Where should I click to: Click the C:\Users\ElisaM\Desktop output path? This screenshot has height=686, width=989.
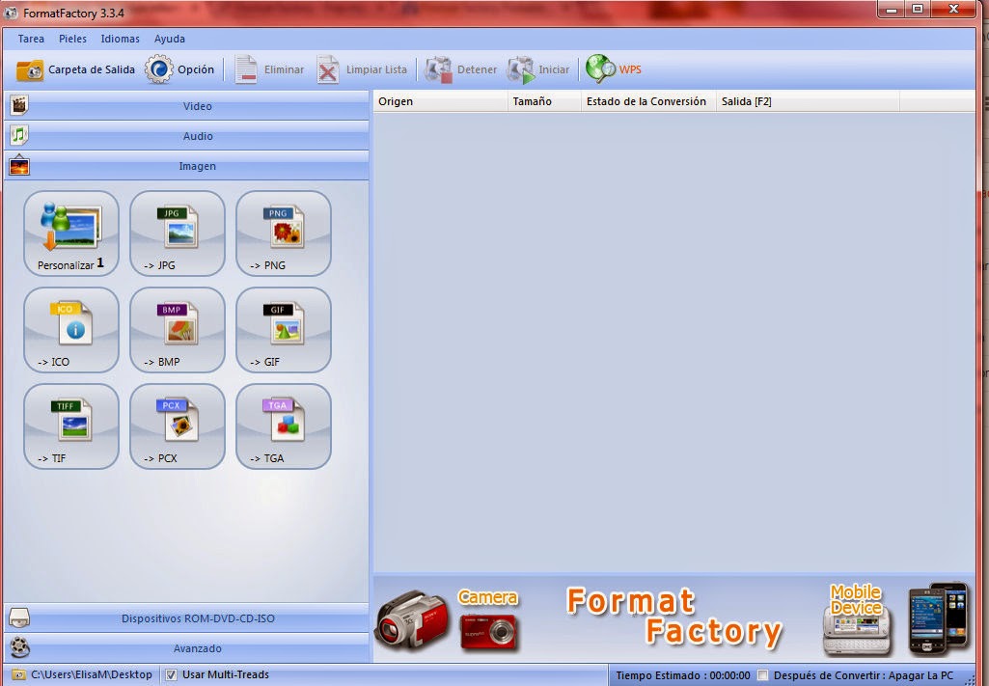click(x=92, y=674)
